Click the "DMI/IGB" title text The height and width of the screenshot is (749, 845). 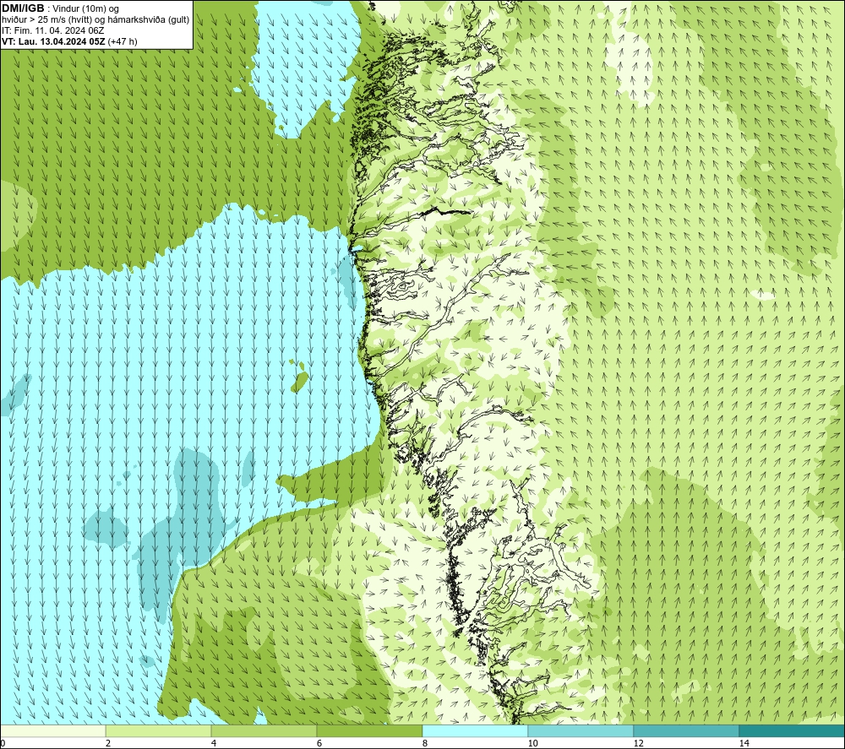(23, 8)
